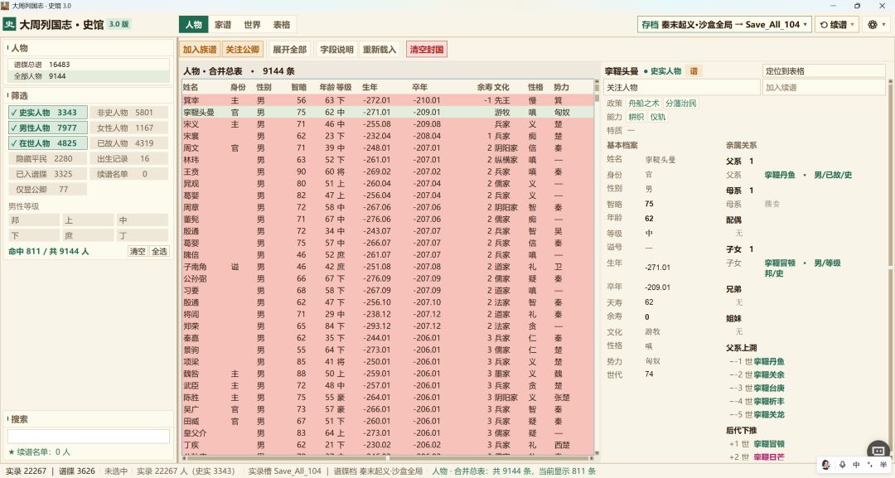Click the title bar app icon
Viewport: 895px width, 478px height.
pyautogui.click(x=5, y=6)
